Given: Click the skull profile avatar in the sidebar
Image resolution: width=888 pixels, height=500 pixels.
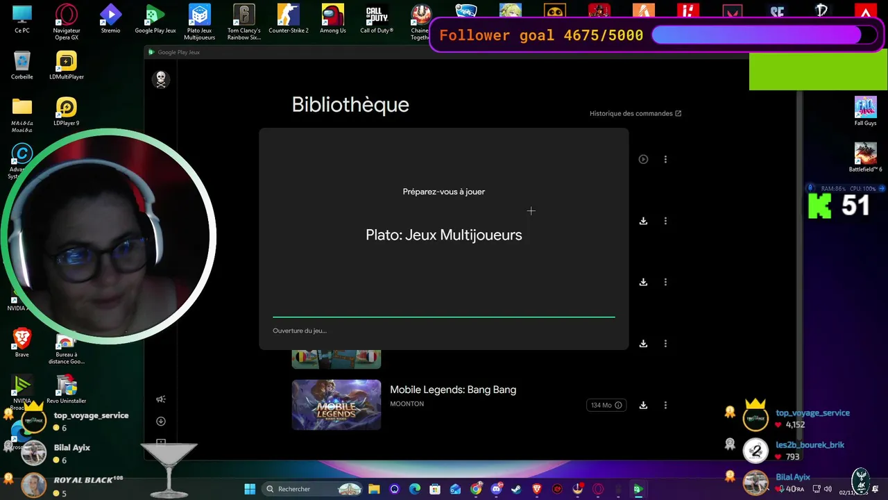Looking at the screenshot, I should (x=161, y=79).
